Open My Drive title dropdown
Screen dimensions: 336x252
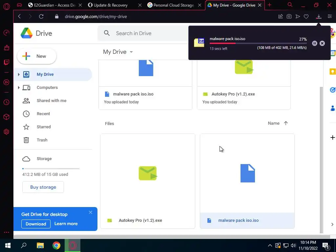118,52
